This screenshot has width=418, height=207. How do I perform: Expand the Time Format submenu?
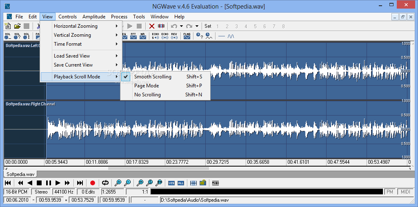click(81, 44)
